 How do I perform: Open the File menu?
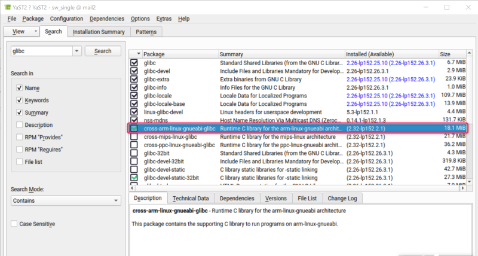coord(11,19)
